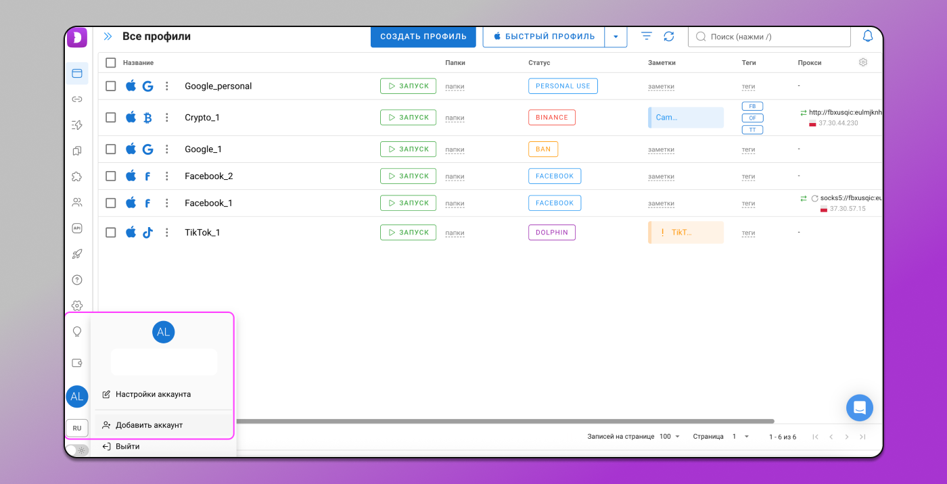This screenshot has width=947, height=484.
Task: Click the refresh profiles icon
Action: pos(669,37)
